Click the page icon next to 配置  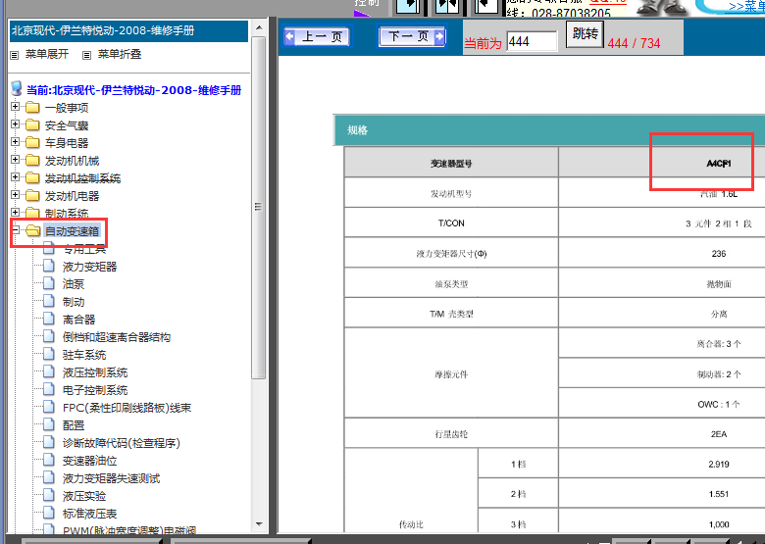[x=49, y=424]
